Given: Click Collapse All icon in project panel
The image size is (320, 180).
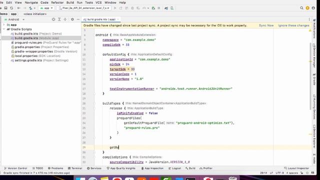Looking at the screenshot, I should point(65,19).
